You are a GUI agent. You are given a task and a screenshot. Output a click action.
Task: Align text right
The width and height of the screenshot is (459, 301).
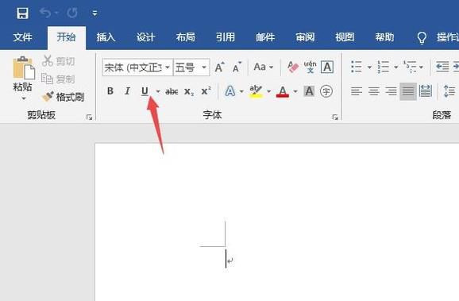tap(391, 91)
